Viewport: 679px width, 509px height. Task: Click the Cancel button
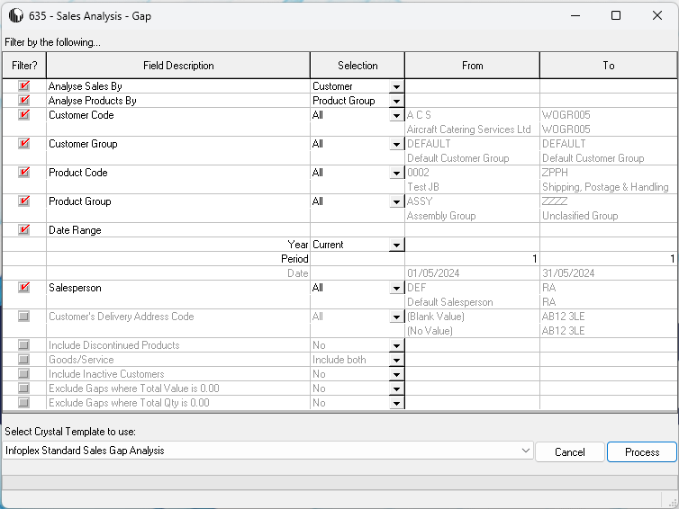pyautogui.click(x=569, y=452)
